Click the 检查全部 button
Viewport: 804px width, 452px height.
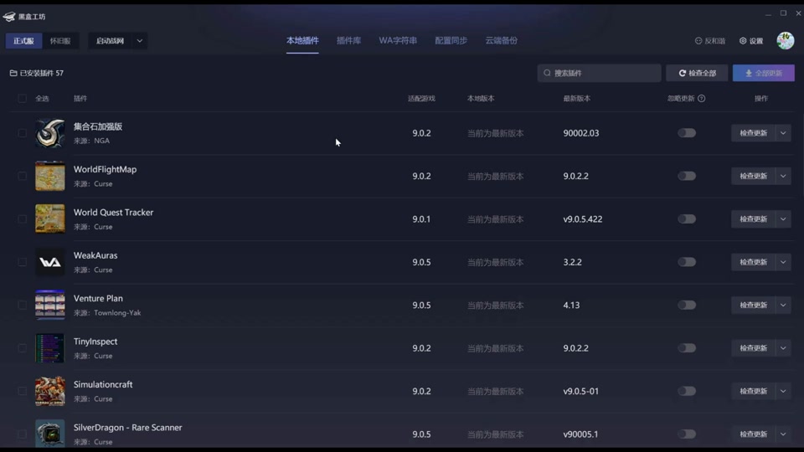tap(698, 73)
